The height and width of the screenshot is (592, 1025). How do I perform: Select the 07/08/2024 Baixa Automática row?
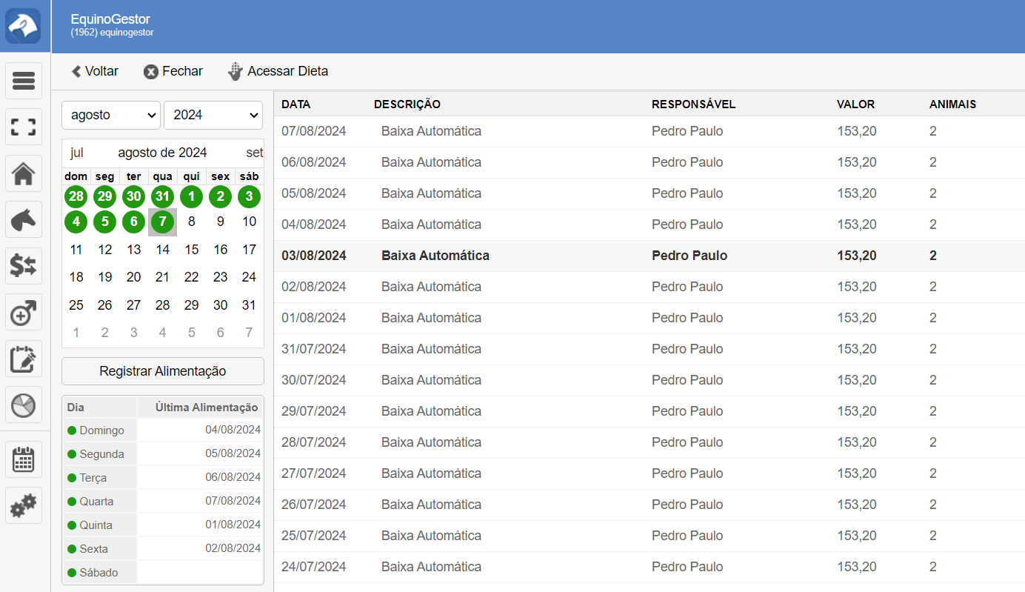[650, 131]
